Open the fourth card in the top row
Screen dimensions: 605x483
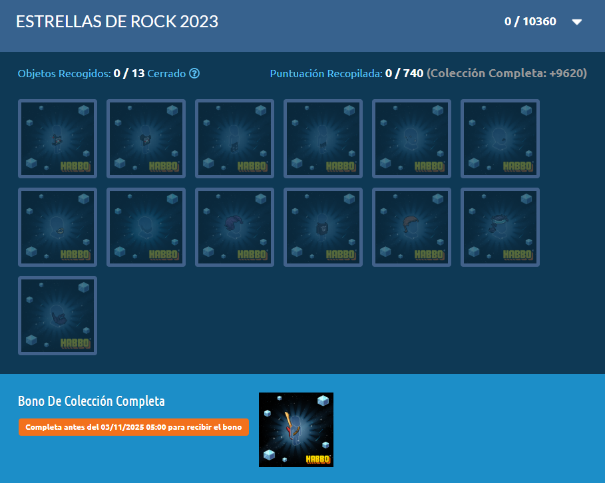click(323, 139)
